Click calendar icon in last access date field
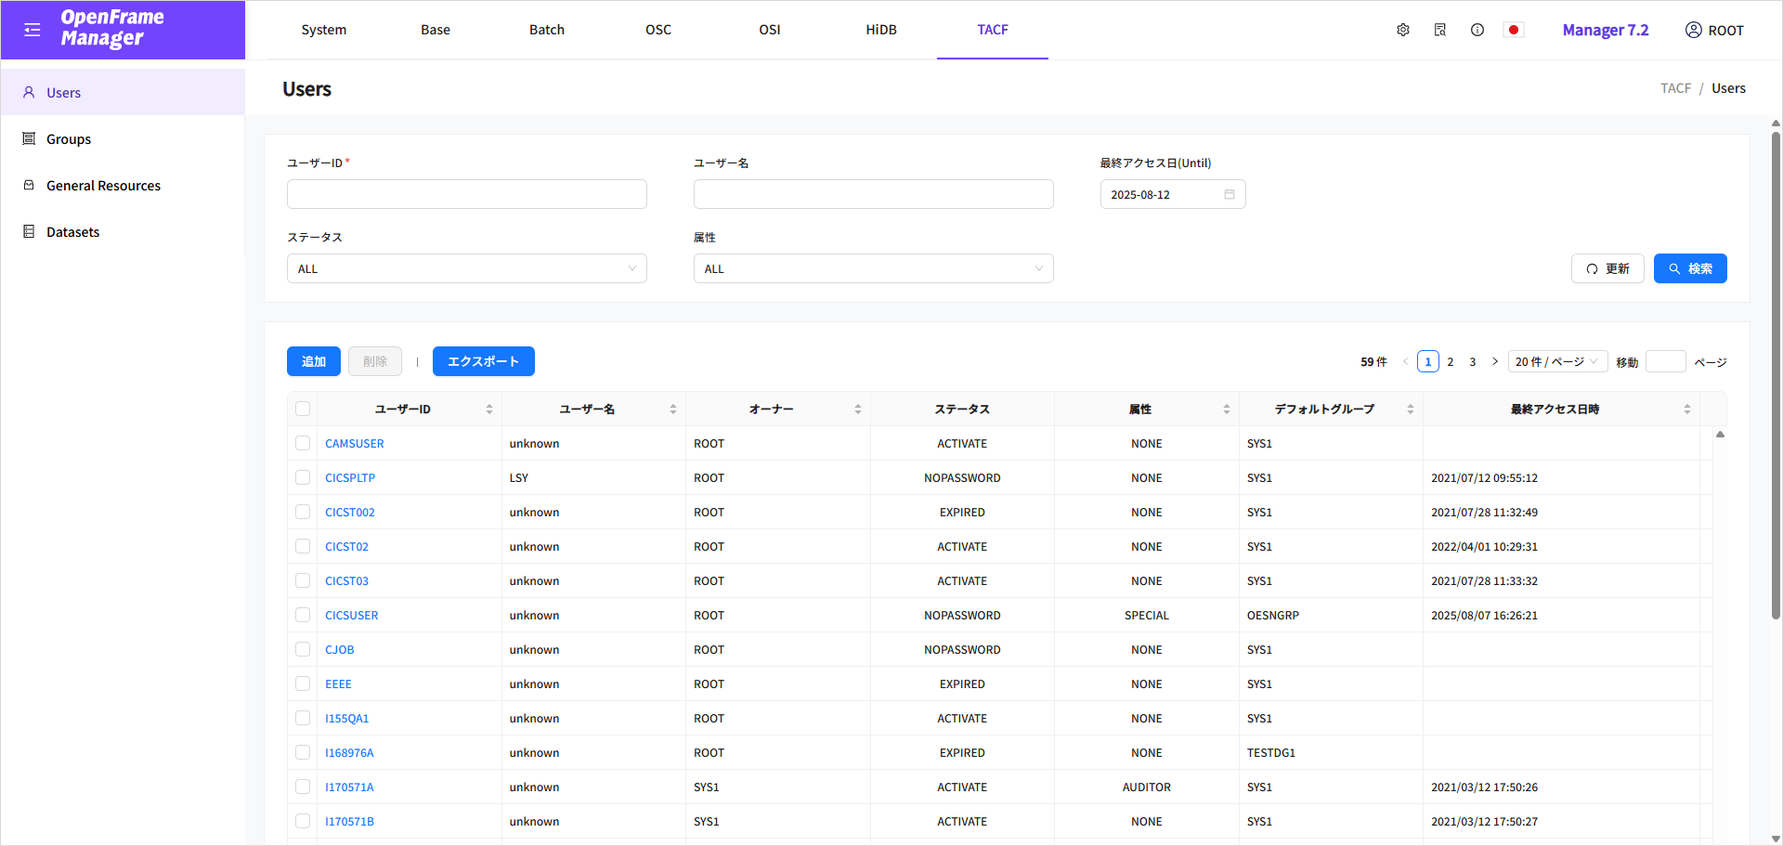1783x846 pixels. coord(1229,194)
